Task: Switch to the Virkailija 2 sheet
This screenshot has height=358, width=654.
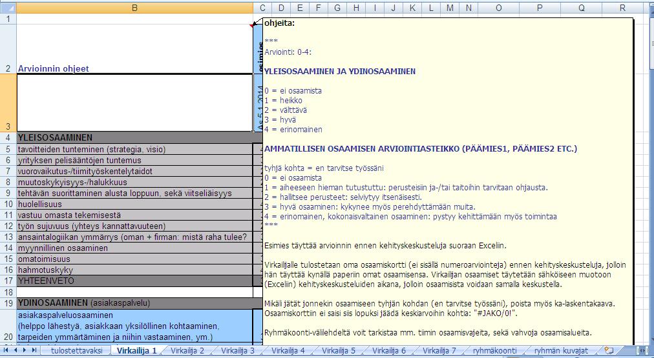Action: click(187, 350)
